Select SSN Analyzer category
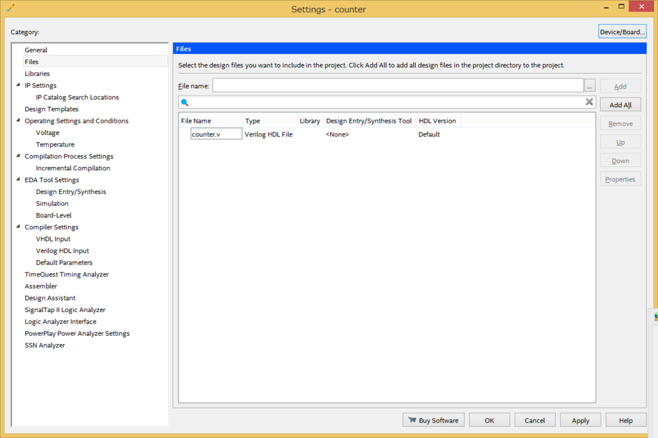Viewport: 658px width, 438px height. [x=44, y=346]
